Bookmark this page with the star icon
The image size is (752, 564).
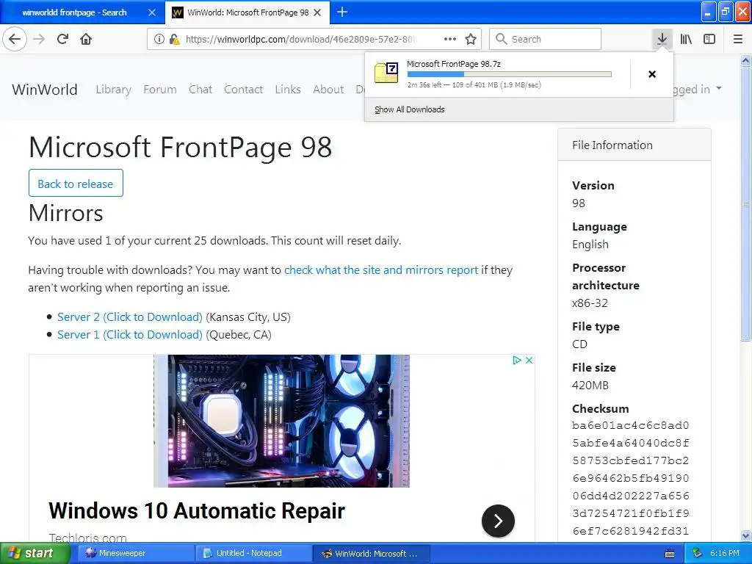[471, 39]
